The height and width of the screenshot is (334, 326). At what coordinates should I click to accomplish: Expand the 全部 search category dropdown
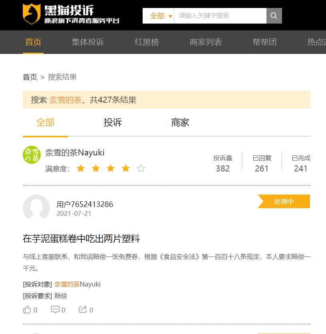[x=158, y=16]
